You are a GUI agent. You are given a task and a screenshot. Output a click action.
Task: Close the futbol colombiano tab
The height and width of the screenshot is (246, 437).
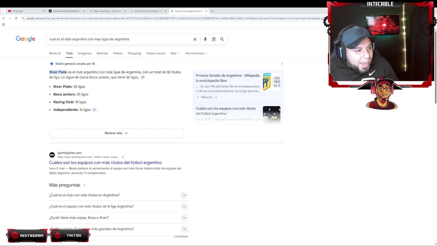pos(125,11)
